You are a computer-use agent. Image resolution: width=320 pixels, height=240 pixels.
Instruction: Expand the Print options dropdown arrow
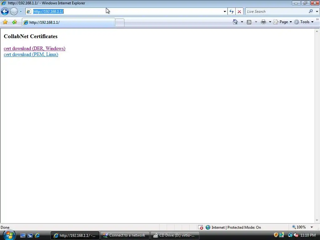(270, 22)
